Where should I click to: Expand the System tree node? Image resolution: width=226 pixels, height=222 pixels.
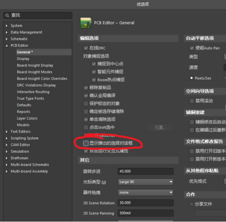6,26
